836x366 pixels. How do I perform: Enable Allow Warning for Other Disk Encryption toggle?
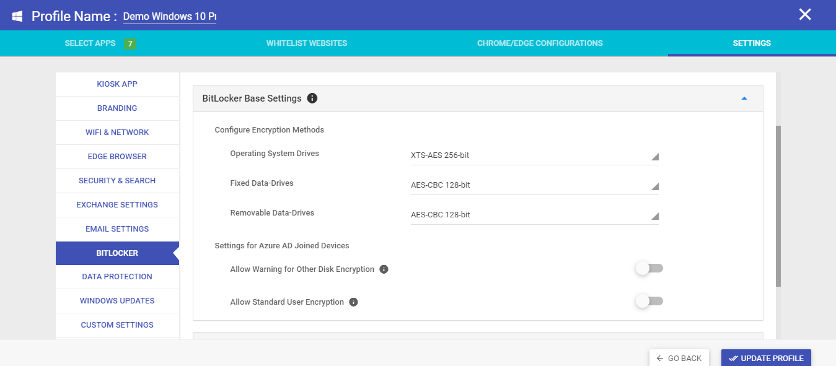coord(649,268)
